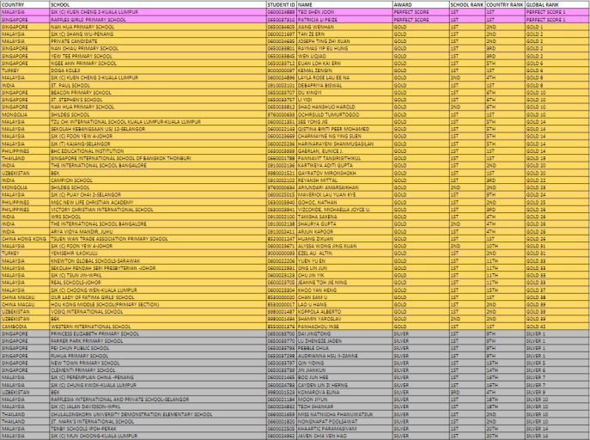Select the name GAYRATOV MIRONSHOKH
This screenshot has height=440, width=590.
pos(344,173)
